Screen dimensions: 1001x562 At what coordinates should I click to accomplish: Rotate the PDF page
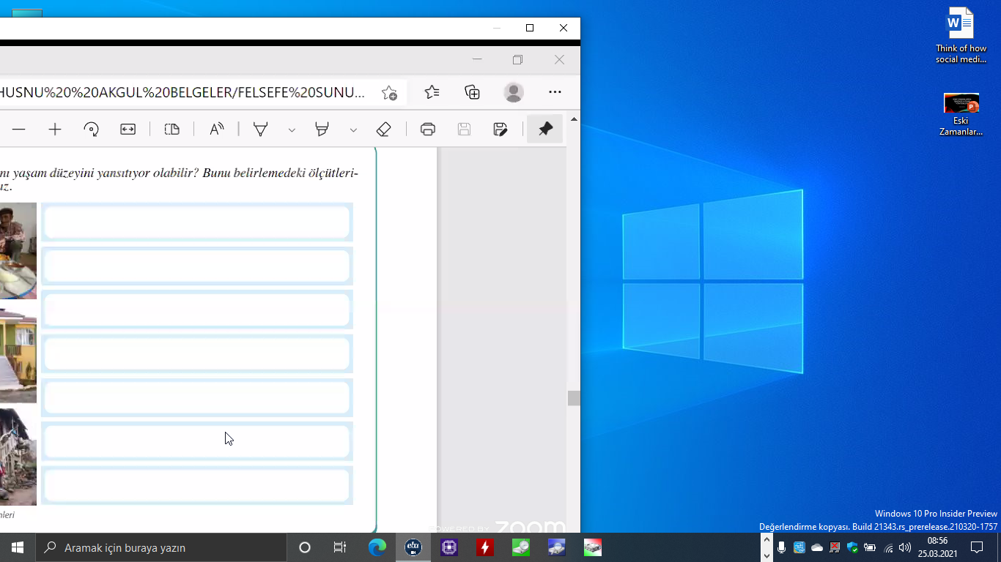(x=91, y=130)
